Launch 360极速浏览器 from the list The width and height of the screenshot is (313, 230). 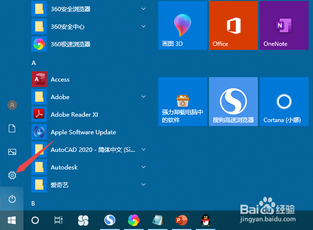(x=89, y=44)
